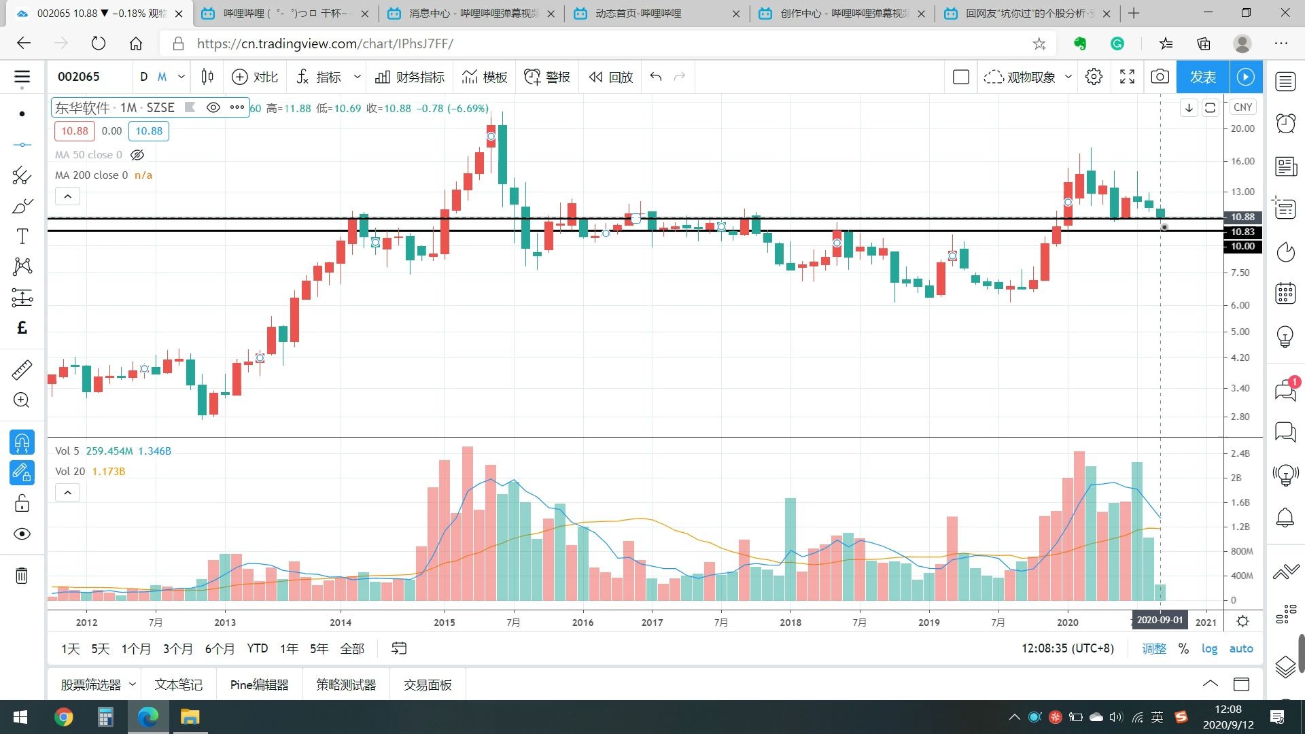Select the Text annotation tool
The width and height of the screenshot is (1305, 734).
[22, 237]
